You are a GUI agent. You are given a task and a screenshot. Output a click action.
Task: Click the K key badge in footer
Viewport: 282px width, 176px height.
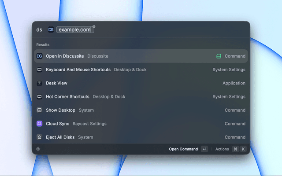click(243, 149)
